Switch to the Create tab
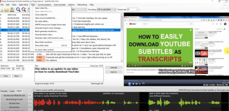This screenshot has width=229, height=111. (12, 91)
